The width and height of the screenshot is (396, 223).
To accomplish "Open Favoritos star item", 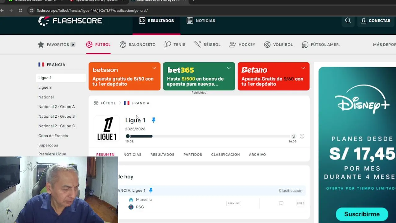I will coord(57,45).
